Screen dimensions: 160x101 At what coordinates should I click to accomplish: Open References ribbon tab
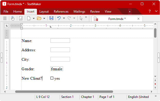click(61, 12)
